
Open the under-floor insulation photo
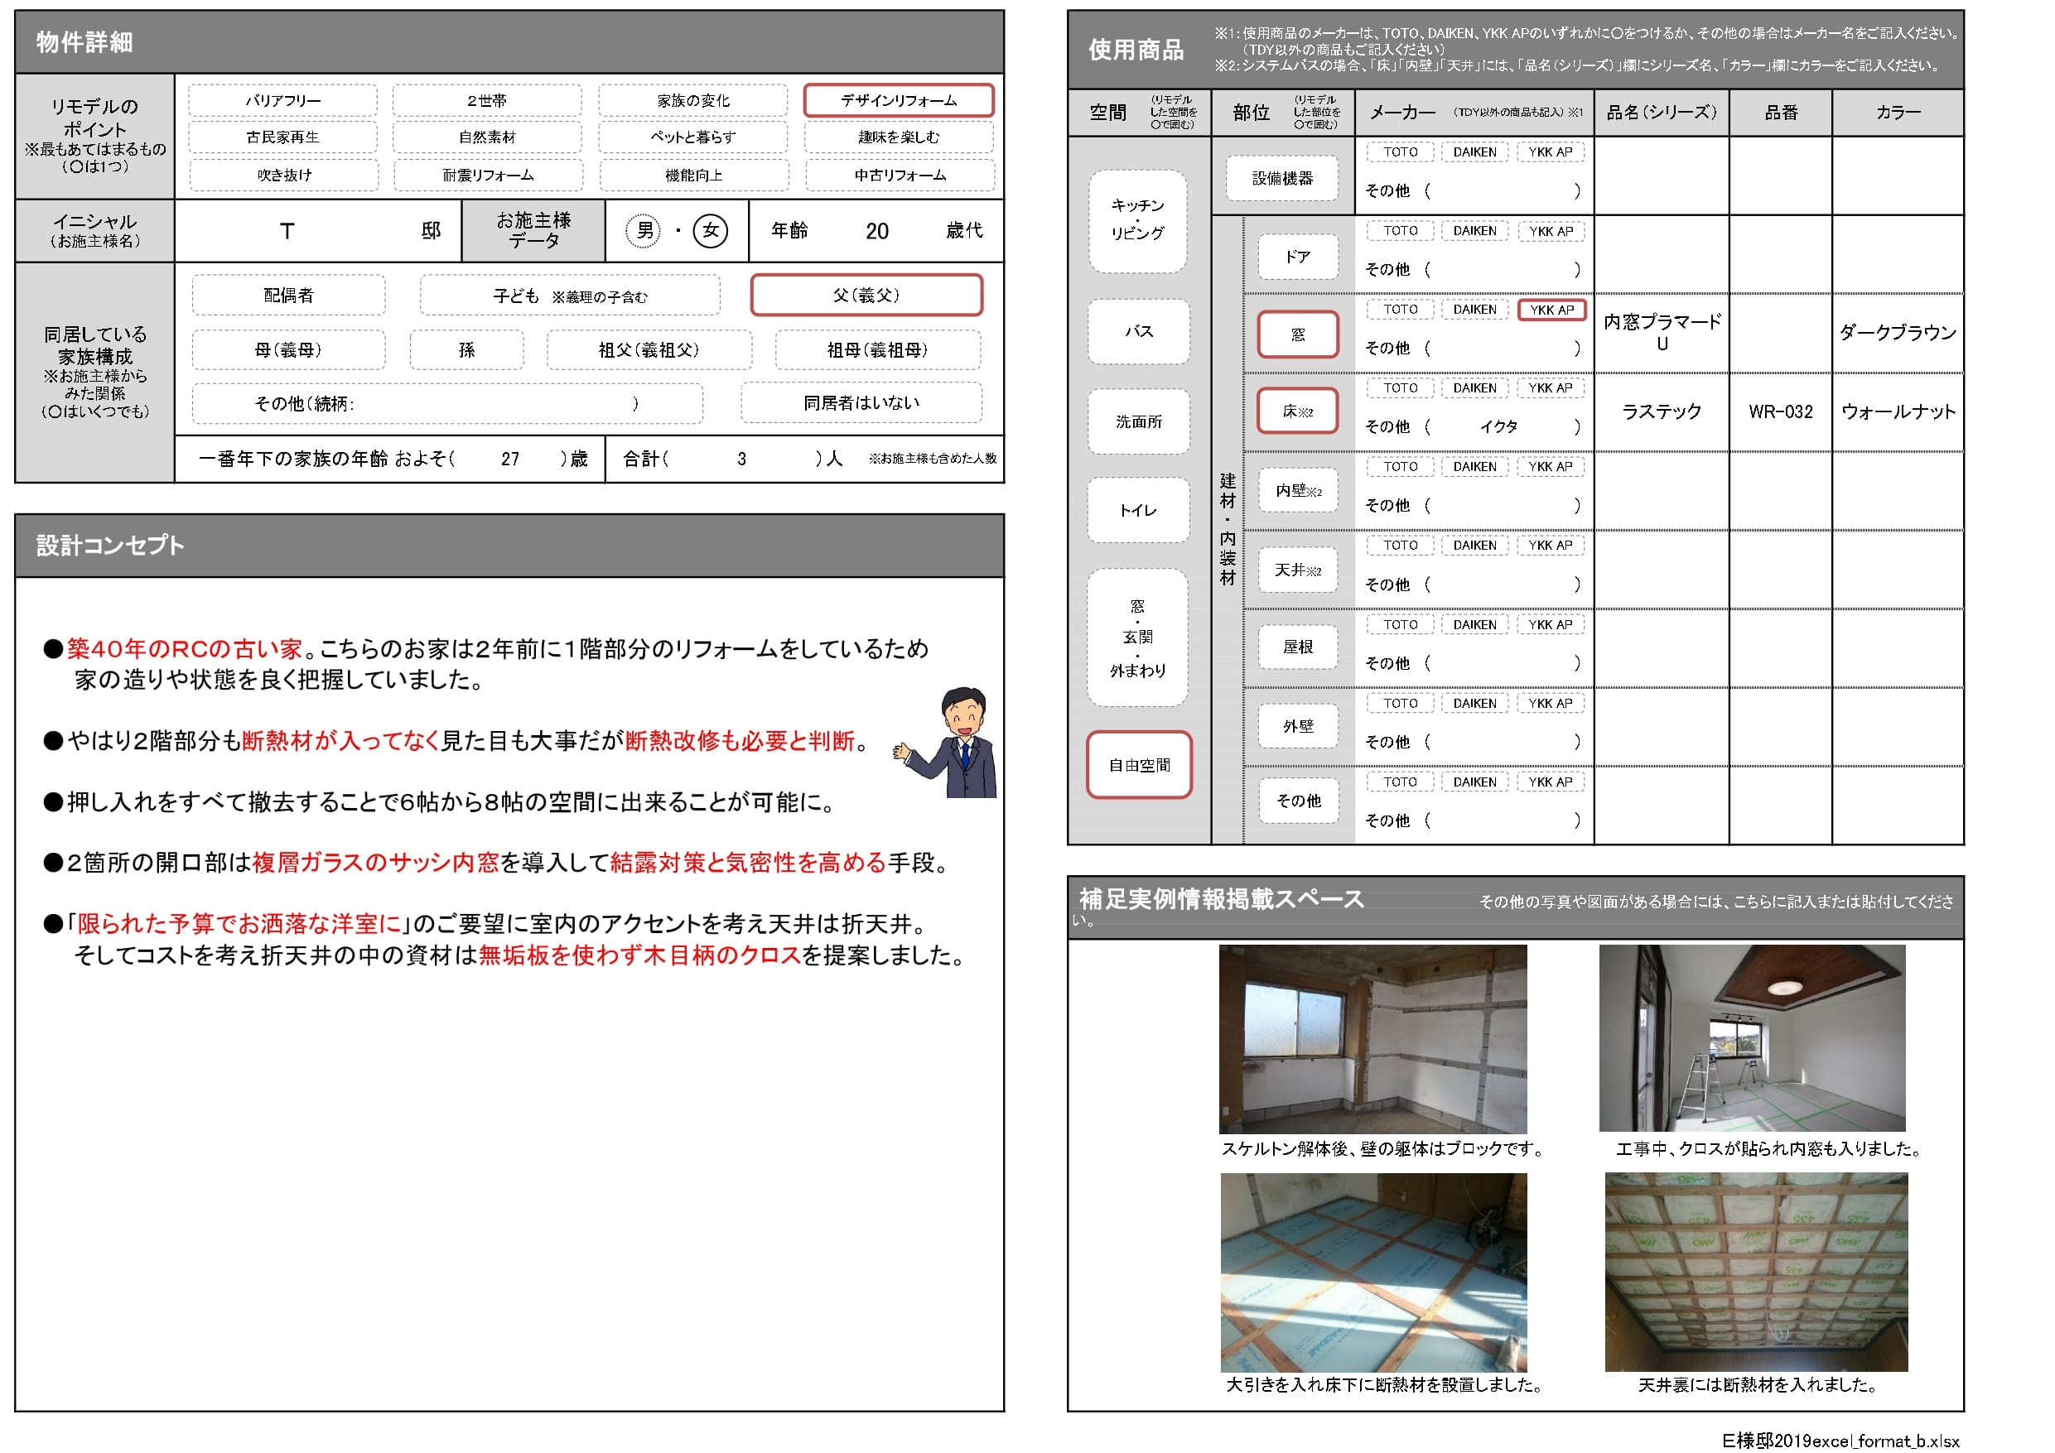1373,1272
